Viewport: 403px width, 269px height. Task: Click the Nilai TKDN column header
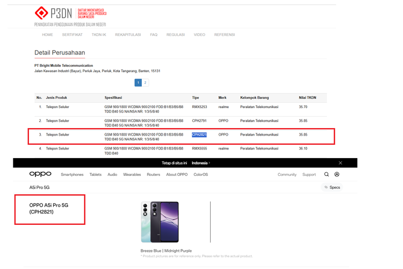click(x=307, y=98)
